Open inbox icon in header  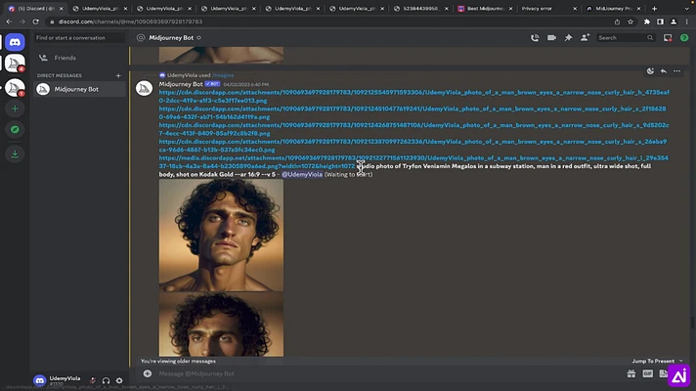coord(668,38)
